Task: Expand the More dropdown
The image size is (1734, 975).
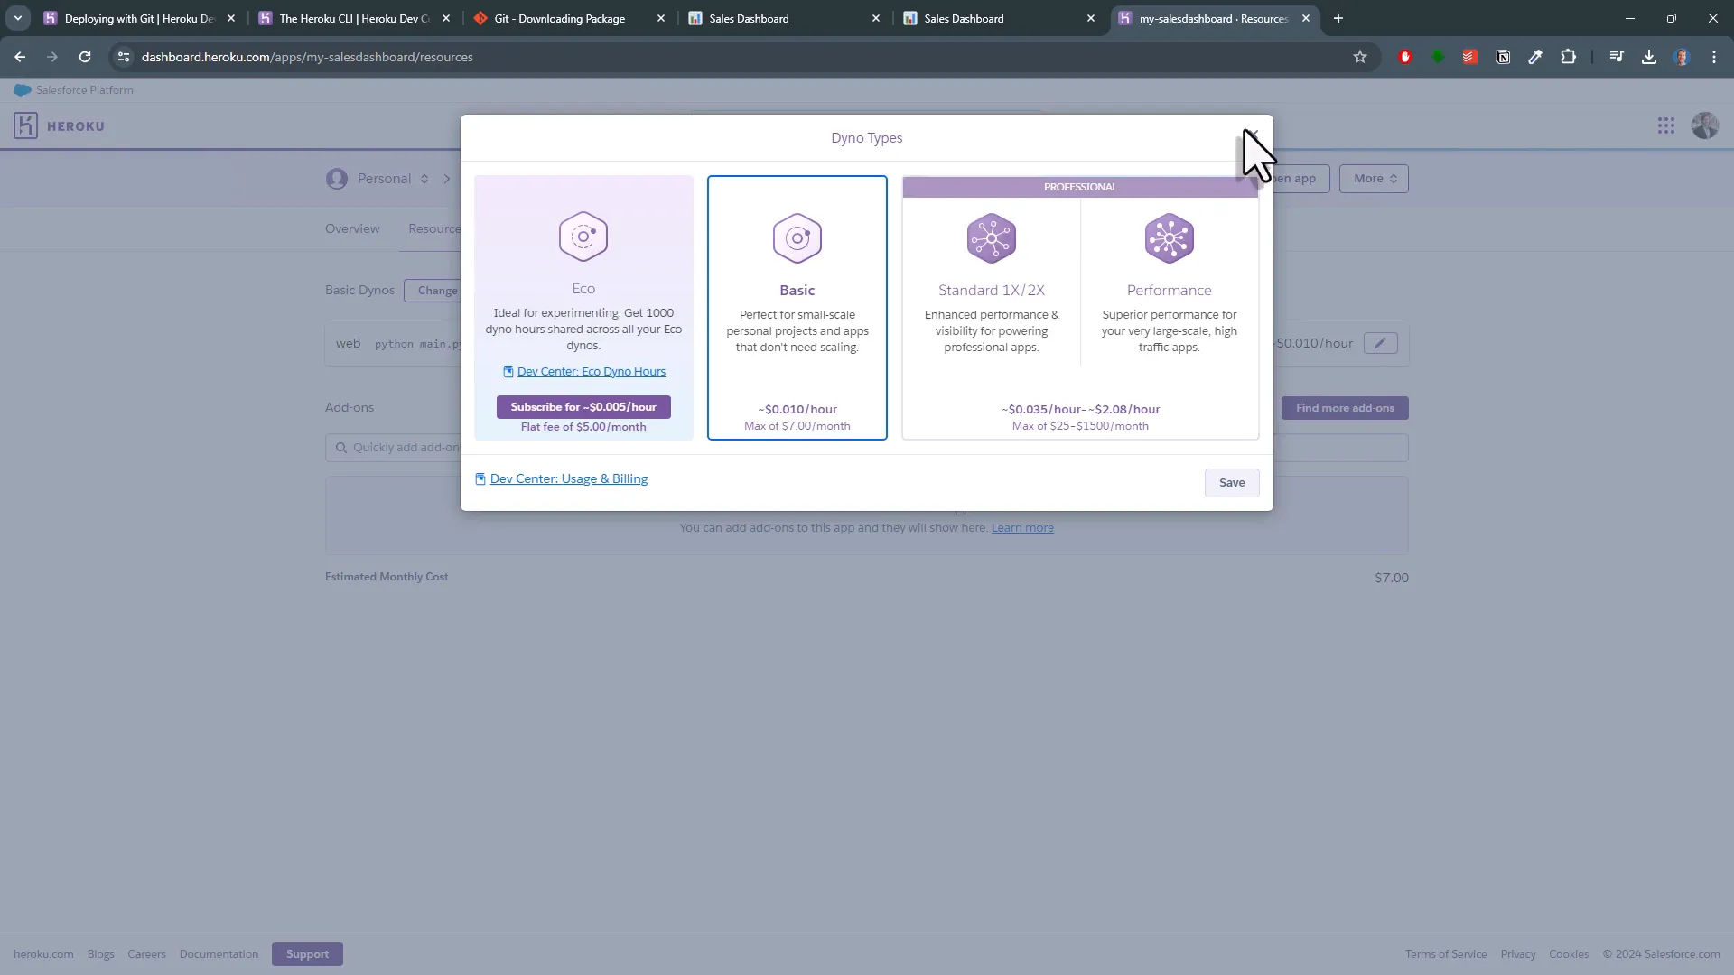Action: tap(1373, 178)
